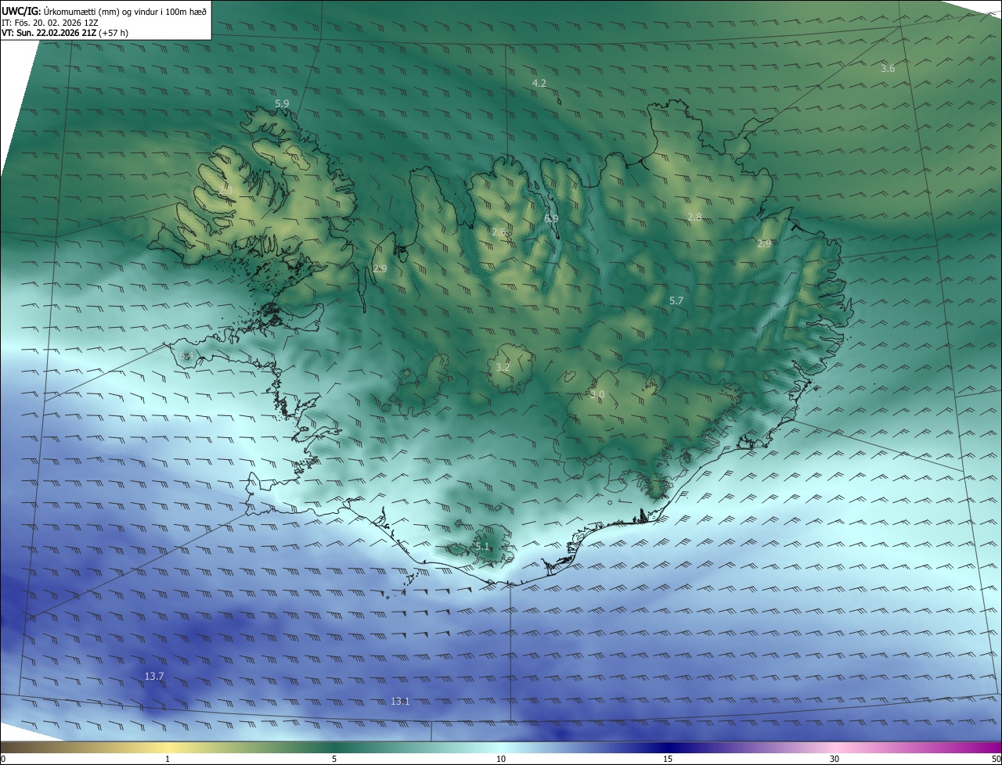Image resolution: width=1002 pixels, height=765 pixels.
Task: Click the 5.9 value label on the map
Action: click(x=282, y=103)
